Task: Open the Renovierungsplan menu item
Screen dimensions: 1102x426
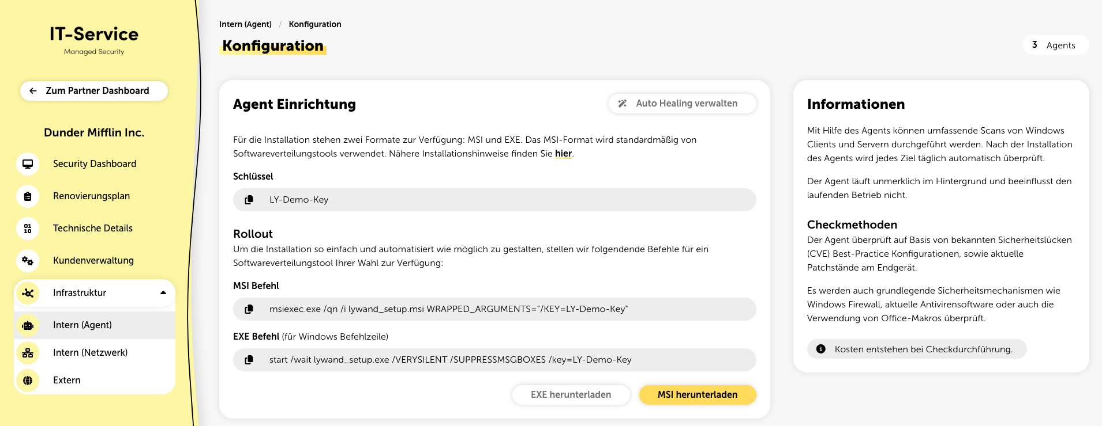Action: coord(91,196)
